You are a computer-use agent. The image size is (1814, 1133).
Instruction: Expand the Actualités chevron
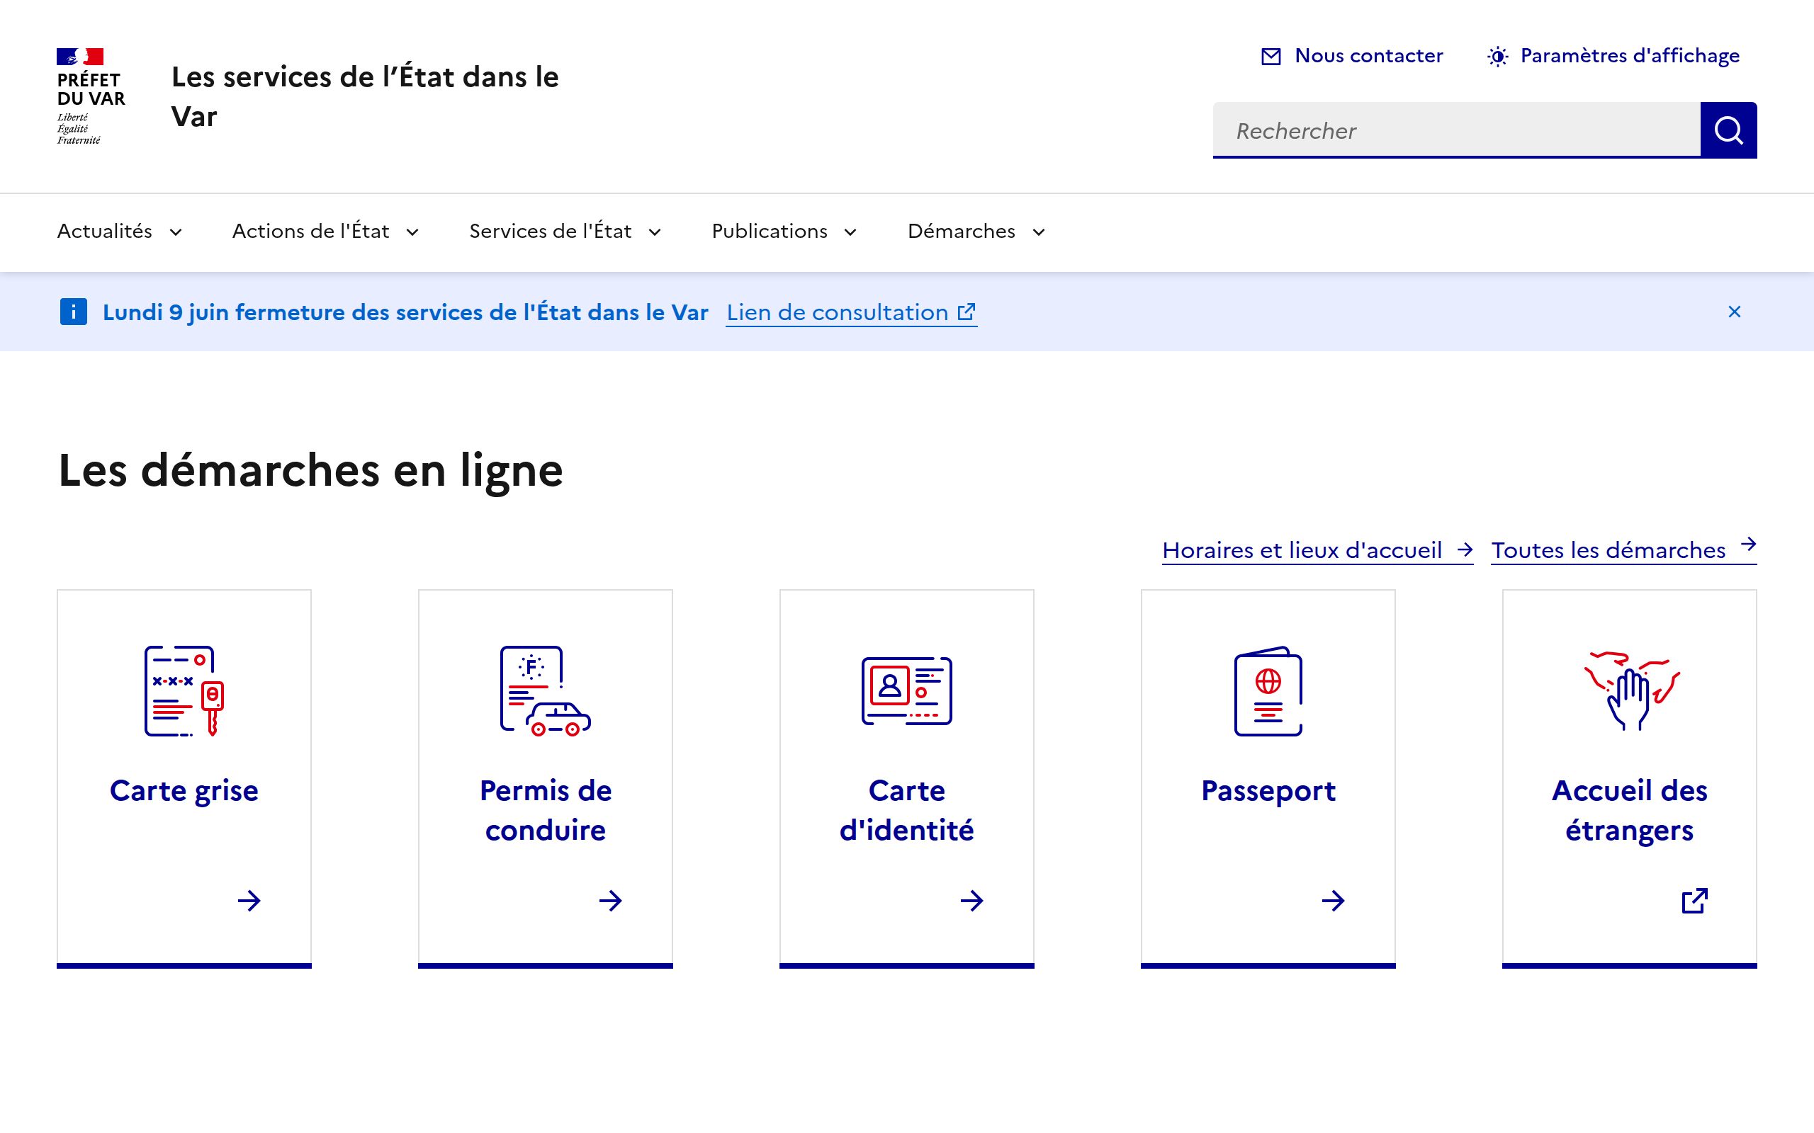(x=176, y=232)
